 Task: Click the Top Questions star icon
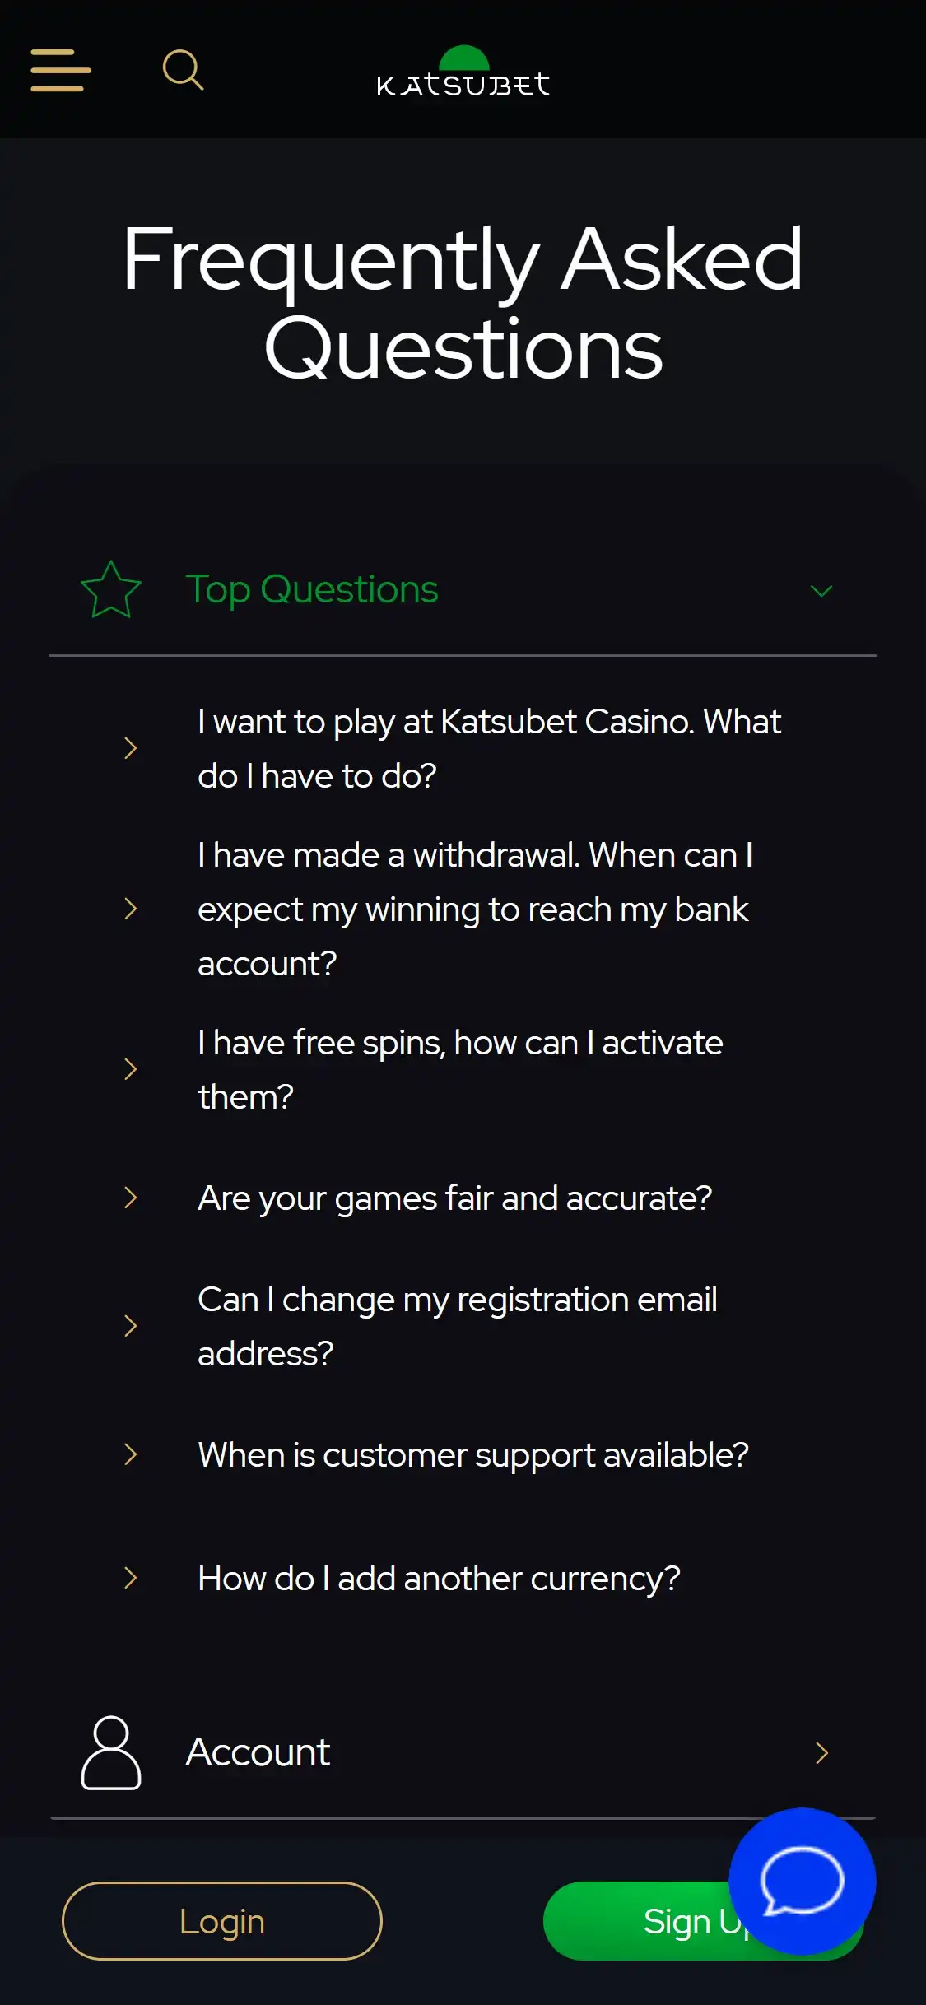pos(111,589)
